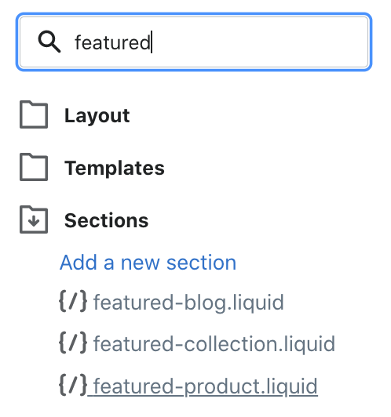
Task: Click the Sections folder download-arrow icon
Action: (34, 219)
